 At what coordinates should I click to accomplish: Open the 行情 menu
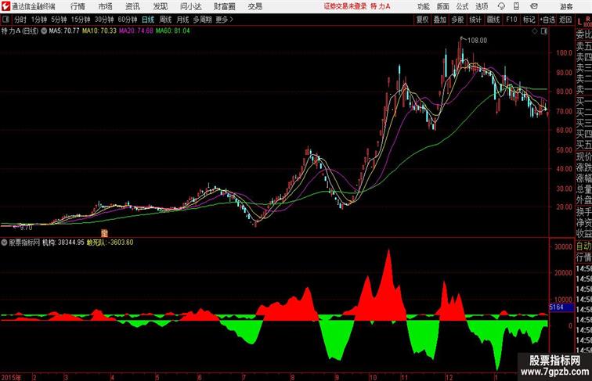pos(78,6)
